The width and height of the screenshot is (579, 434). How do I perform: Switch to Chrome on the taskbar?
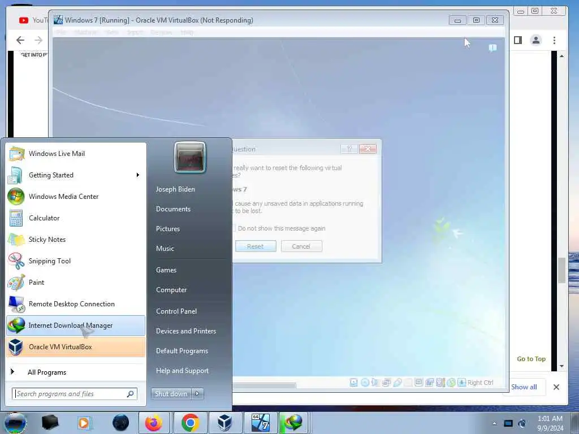[x=190, y=423]
